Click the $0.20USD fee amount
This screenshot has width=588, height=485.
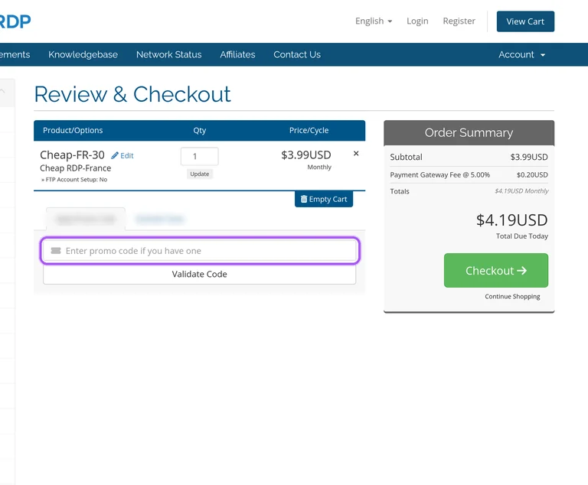[x=532, y=175]
